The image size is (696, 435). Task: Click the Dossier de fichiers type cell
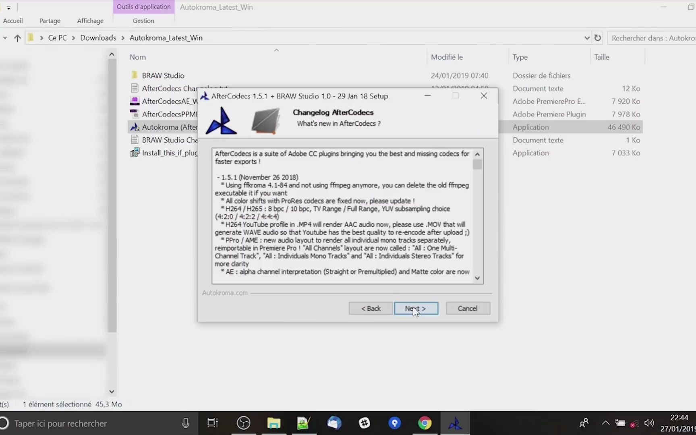[541, 75]
